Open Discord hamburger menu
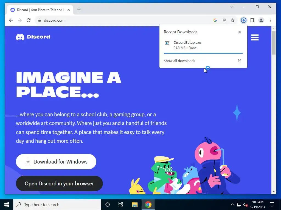 (255, 37)
